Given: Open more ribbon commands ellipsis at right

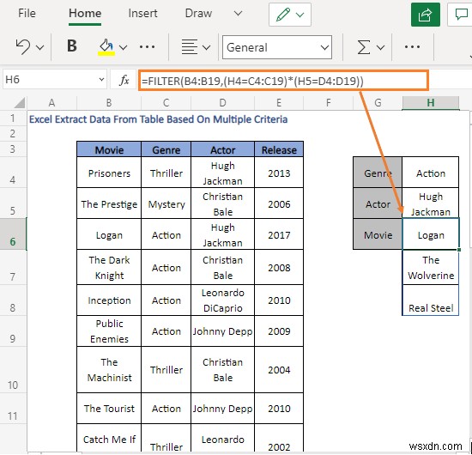Looking at the screenshot, I should (x=412, y=46).
